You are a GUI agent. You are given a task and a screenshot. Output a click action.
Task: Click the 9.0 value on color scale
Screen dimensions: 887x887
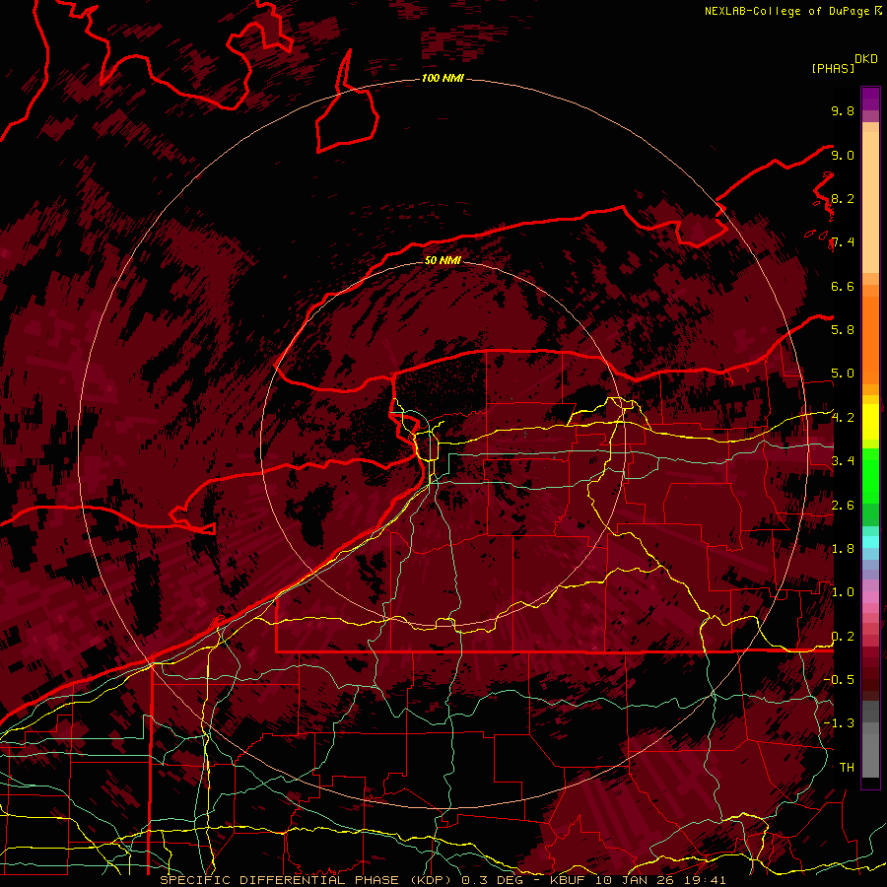[843, 155]
